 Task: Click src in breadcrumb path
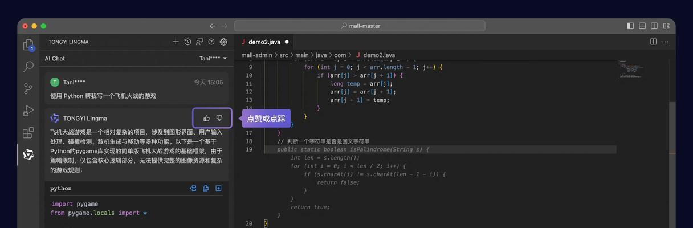(x=284, y=55)
